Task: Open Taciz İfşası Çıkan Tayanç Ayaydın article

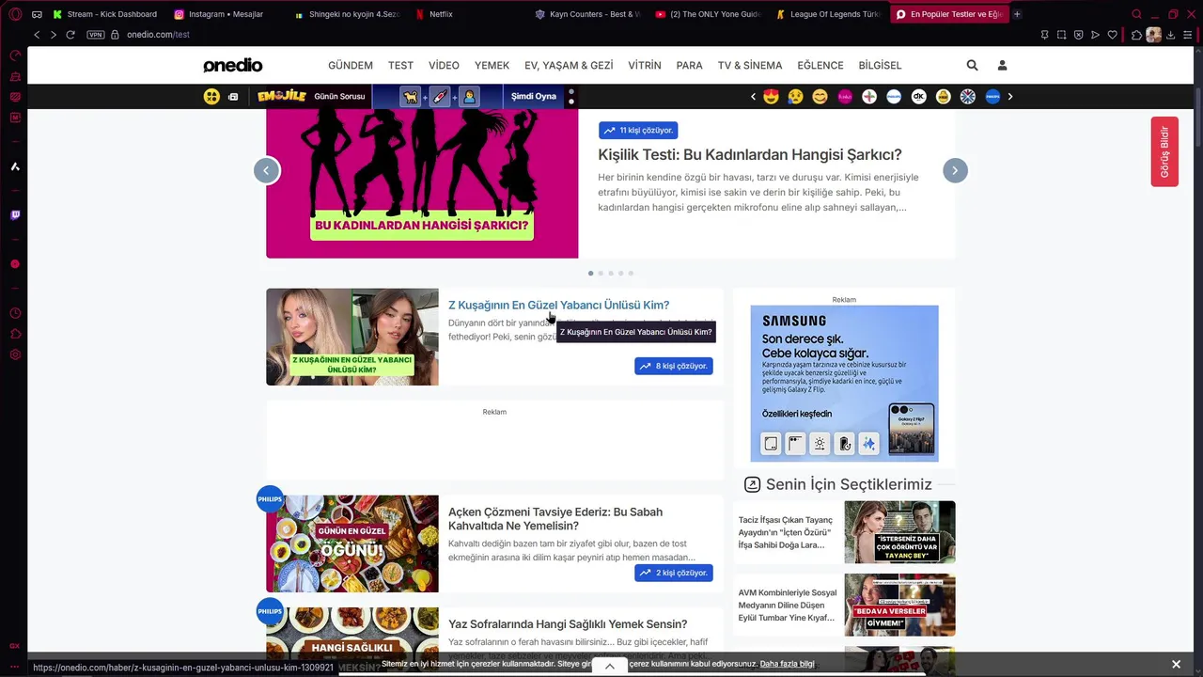Action: pyautogui.click(x=786, y=532)
